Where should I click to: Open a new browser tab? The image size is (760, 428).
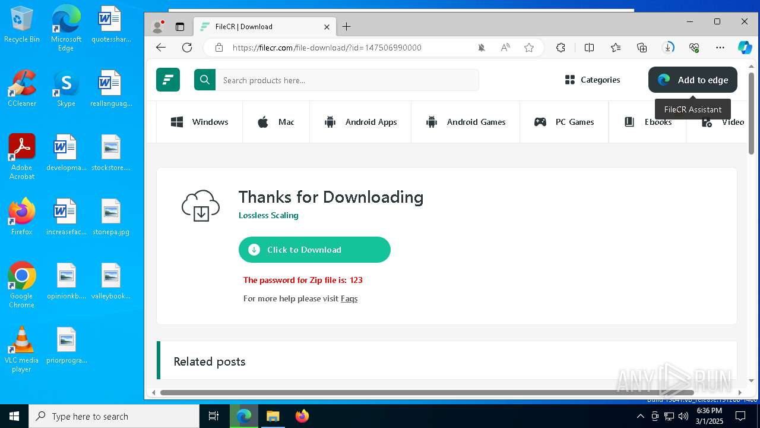pos(347,27)
